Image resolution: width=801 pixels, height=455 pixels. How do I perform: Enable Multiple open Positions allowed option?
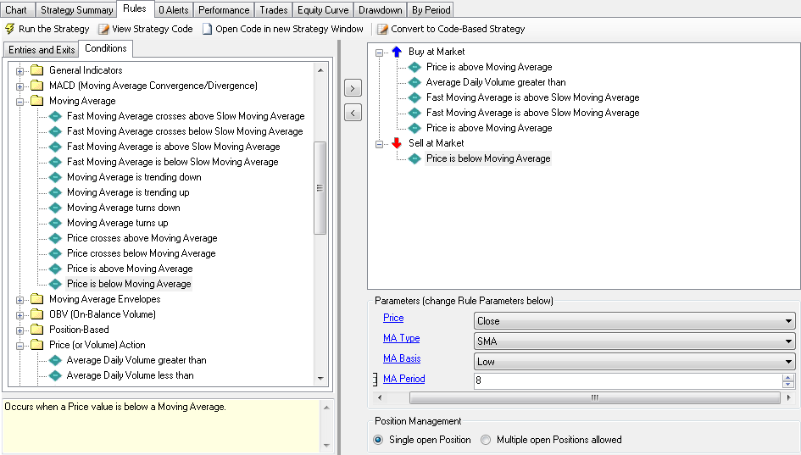point(486,440)
